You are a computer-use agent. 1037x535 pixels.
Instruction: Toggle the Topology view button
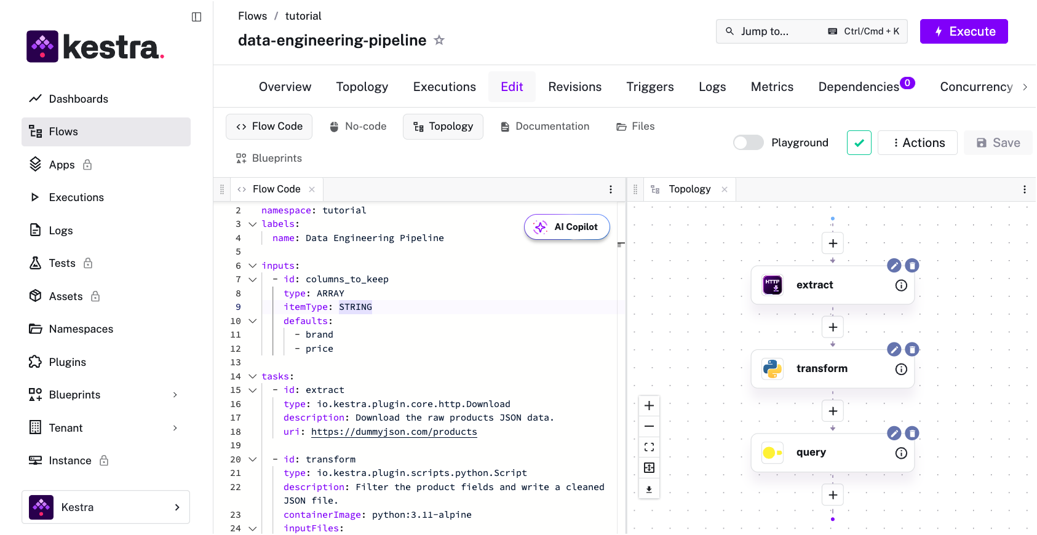click(443, 126)
